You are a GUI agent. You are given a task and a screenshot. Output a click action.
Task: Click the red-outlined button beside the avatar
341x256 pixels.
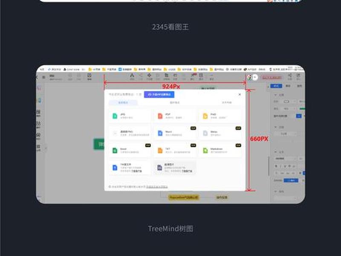272,77
